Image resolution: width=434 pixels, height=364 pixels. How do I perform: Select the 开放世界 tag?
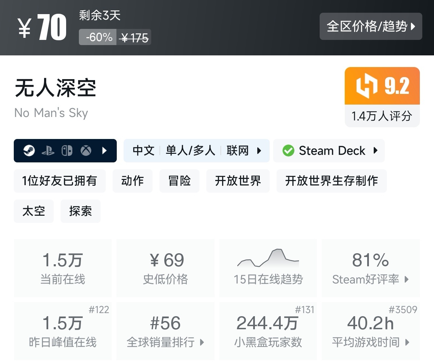[238, 181]
